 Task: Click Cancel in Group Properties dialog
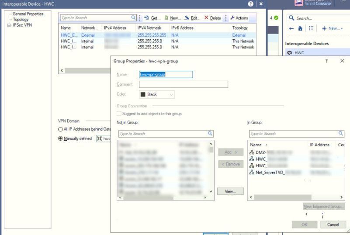[x=333, y=225]
